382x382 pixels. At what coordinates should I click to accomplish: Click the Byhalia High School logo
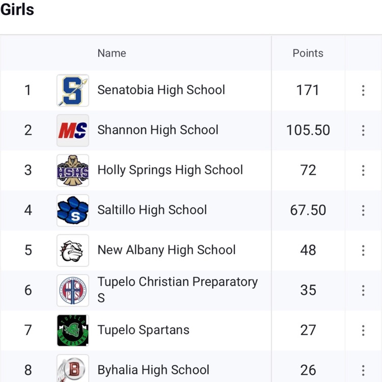coord(73,369)
